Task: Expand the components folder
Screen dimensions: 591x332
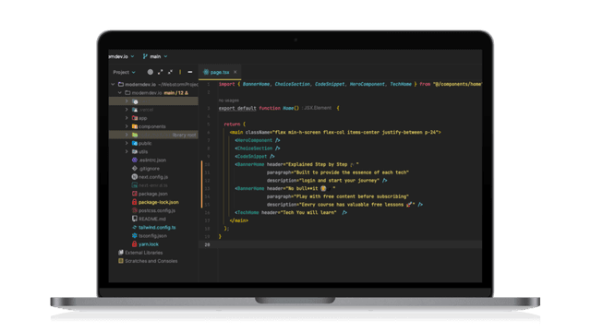Action: coord(127,126)
